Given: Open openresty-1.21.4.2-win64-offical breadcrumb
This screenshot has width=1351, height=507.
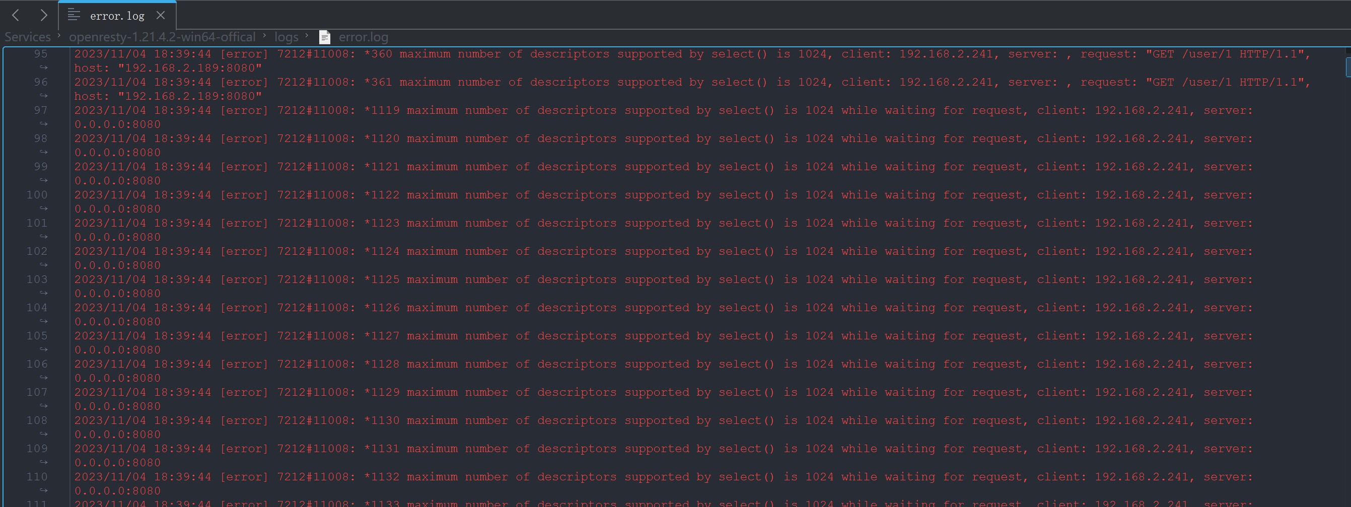Looking at the screenshot, I should (x=162, y=37).
